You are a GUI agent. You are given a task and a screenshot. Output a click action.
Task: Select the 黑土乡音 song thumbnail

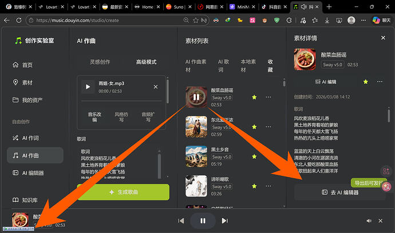(196, 156)
